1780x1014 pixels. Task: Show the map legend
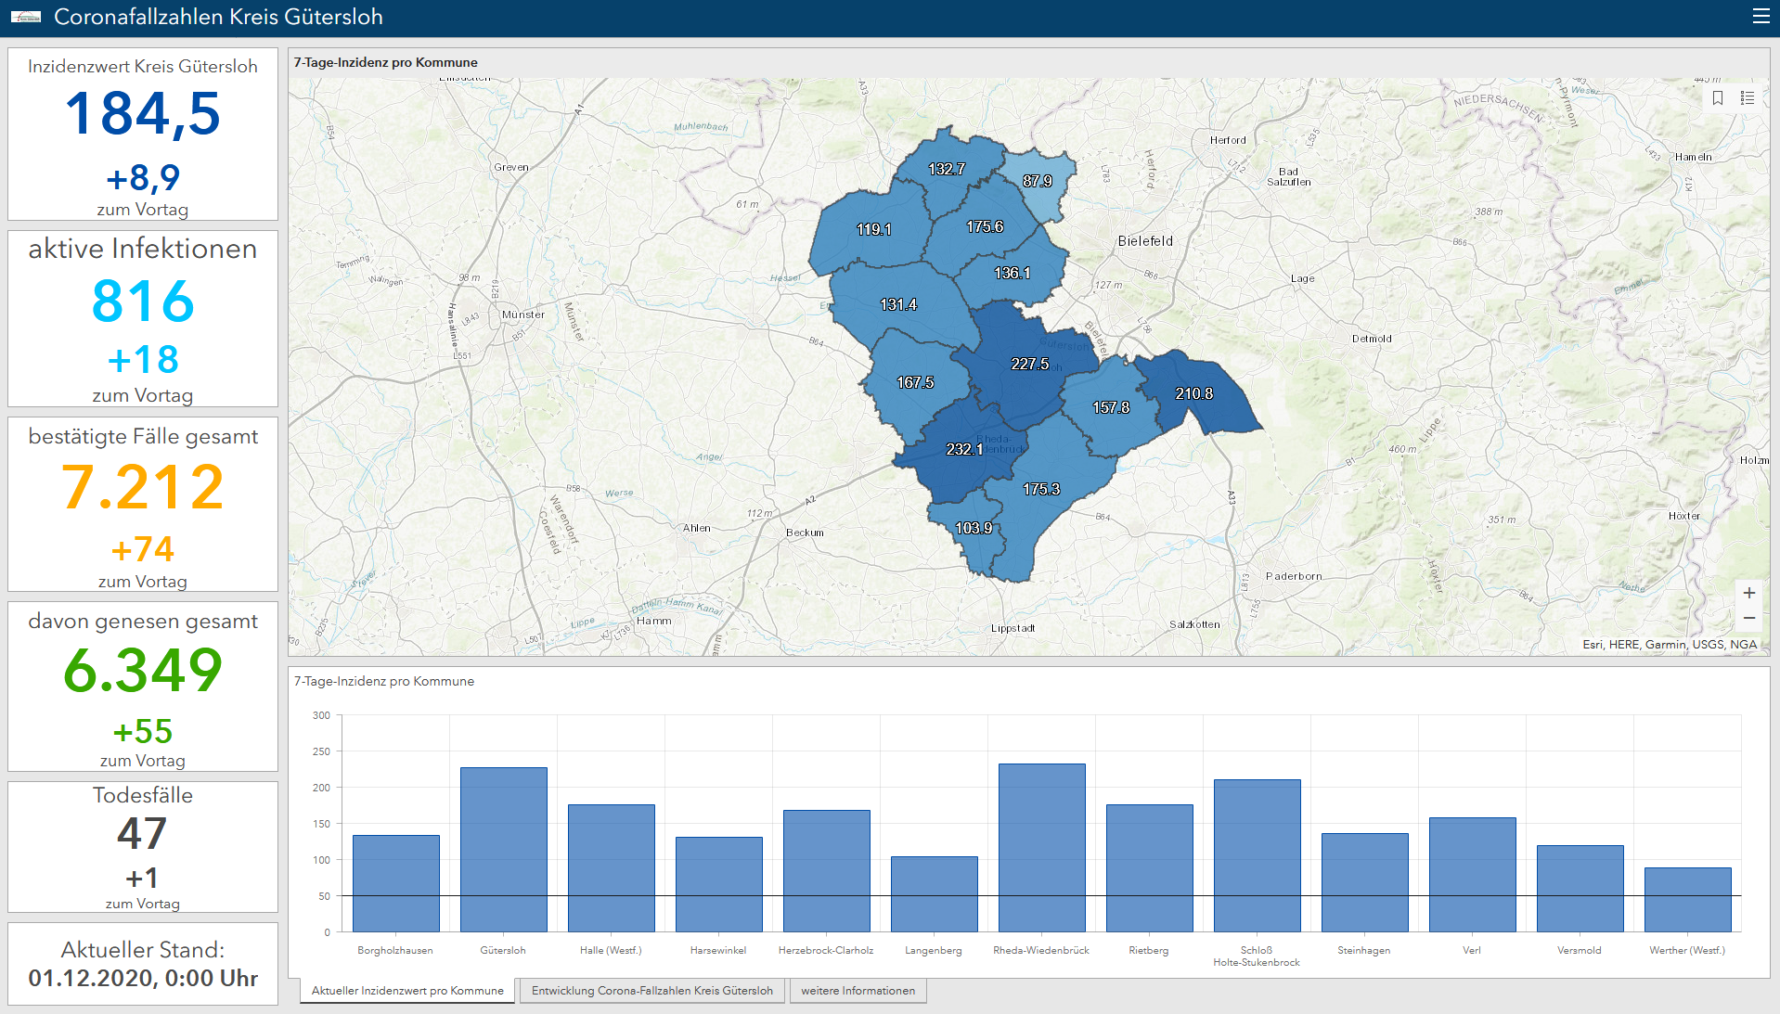coord(1748,98)
